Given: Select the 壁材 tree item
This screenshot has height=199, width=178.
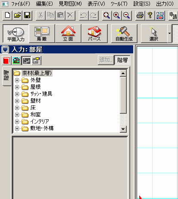Looking at the screenshot, I should click(x=36, y=101).
